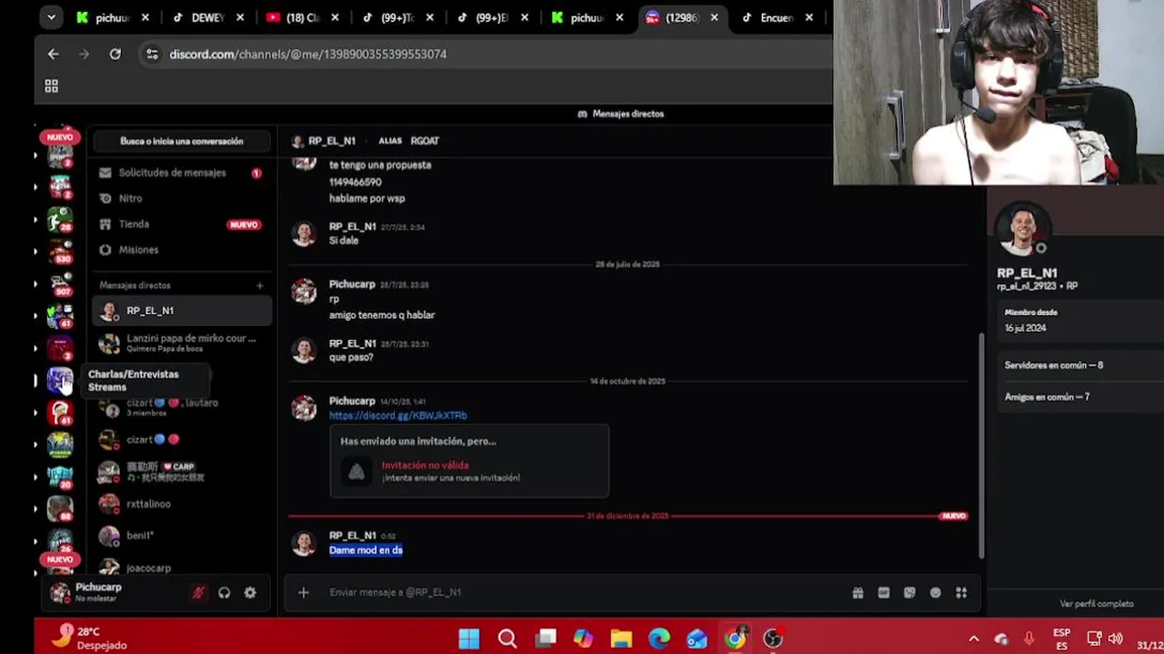Open server icon with 530 badge
The height and width of the screenshot is (654, 1164).
pyautogui.click(x=60, y=252)
